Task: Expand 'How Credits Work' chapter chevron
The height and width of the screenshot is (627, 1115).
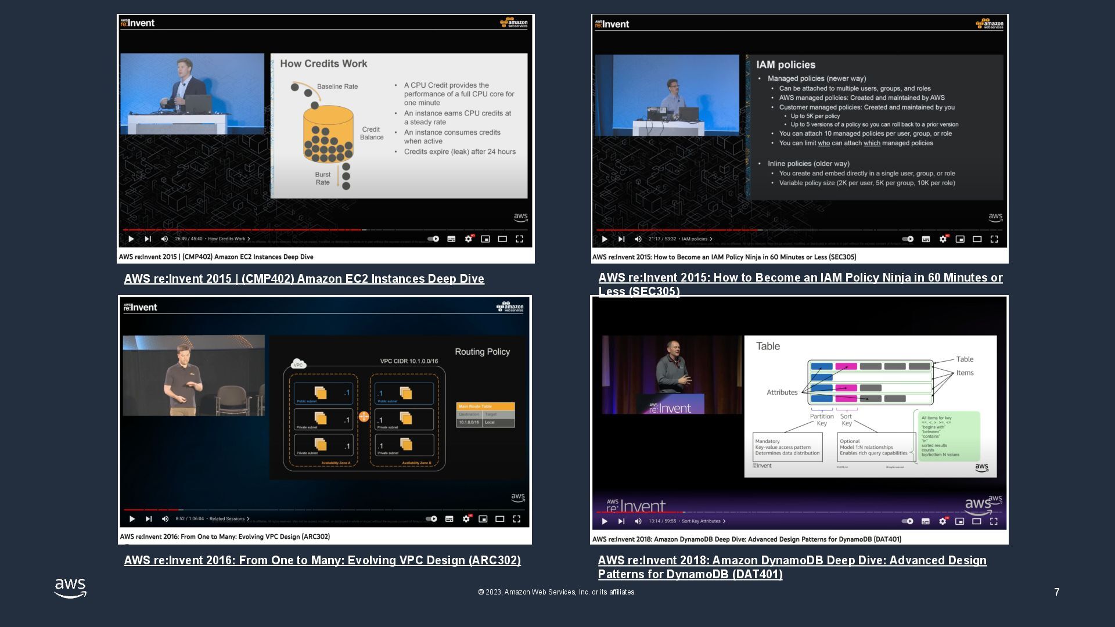Action: [x=249, y=239]
